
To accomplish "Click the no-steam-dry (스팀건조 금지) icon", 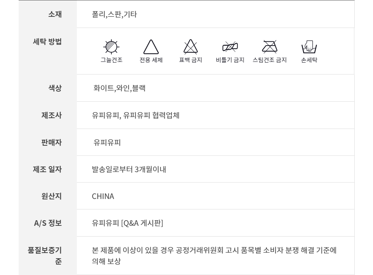I will pos(269,46).
